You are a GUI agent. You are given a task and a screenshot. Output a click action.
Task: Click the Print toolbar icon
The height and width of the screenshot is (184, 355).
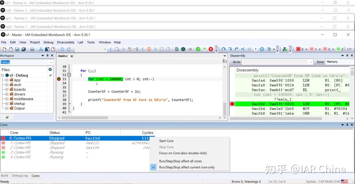[32, 49]
